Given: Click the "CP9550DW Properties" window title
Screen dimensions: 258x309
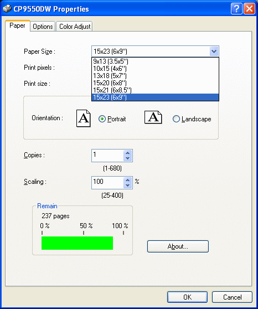Looking at the screenshot, I should point(51,9).
